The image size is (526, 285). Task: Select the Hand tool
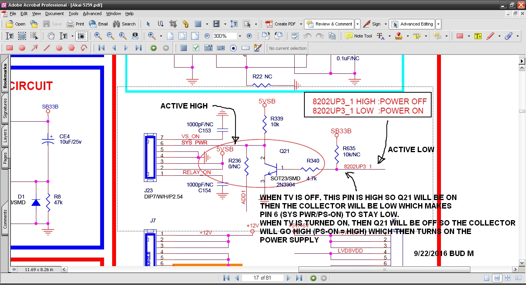click(51, 36)
